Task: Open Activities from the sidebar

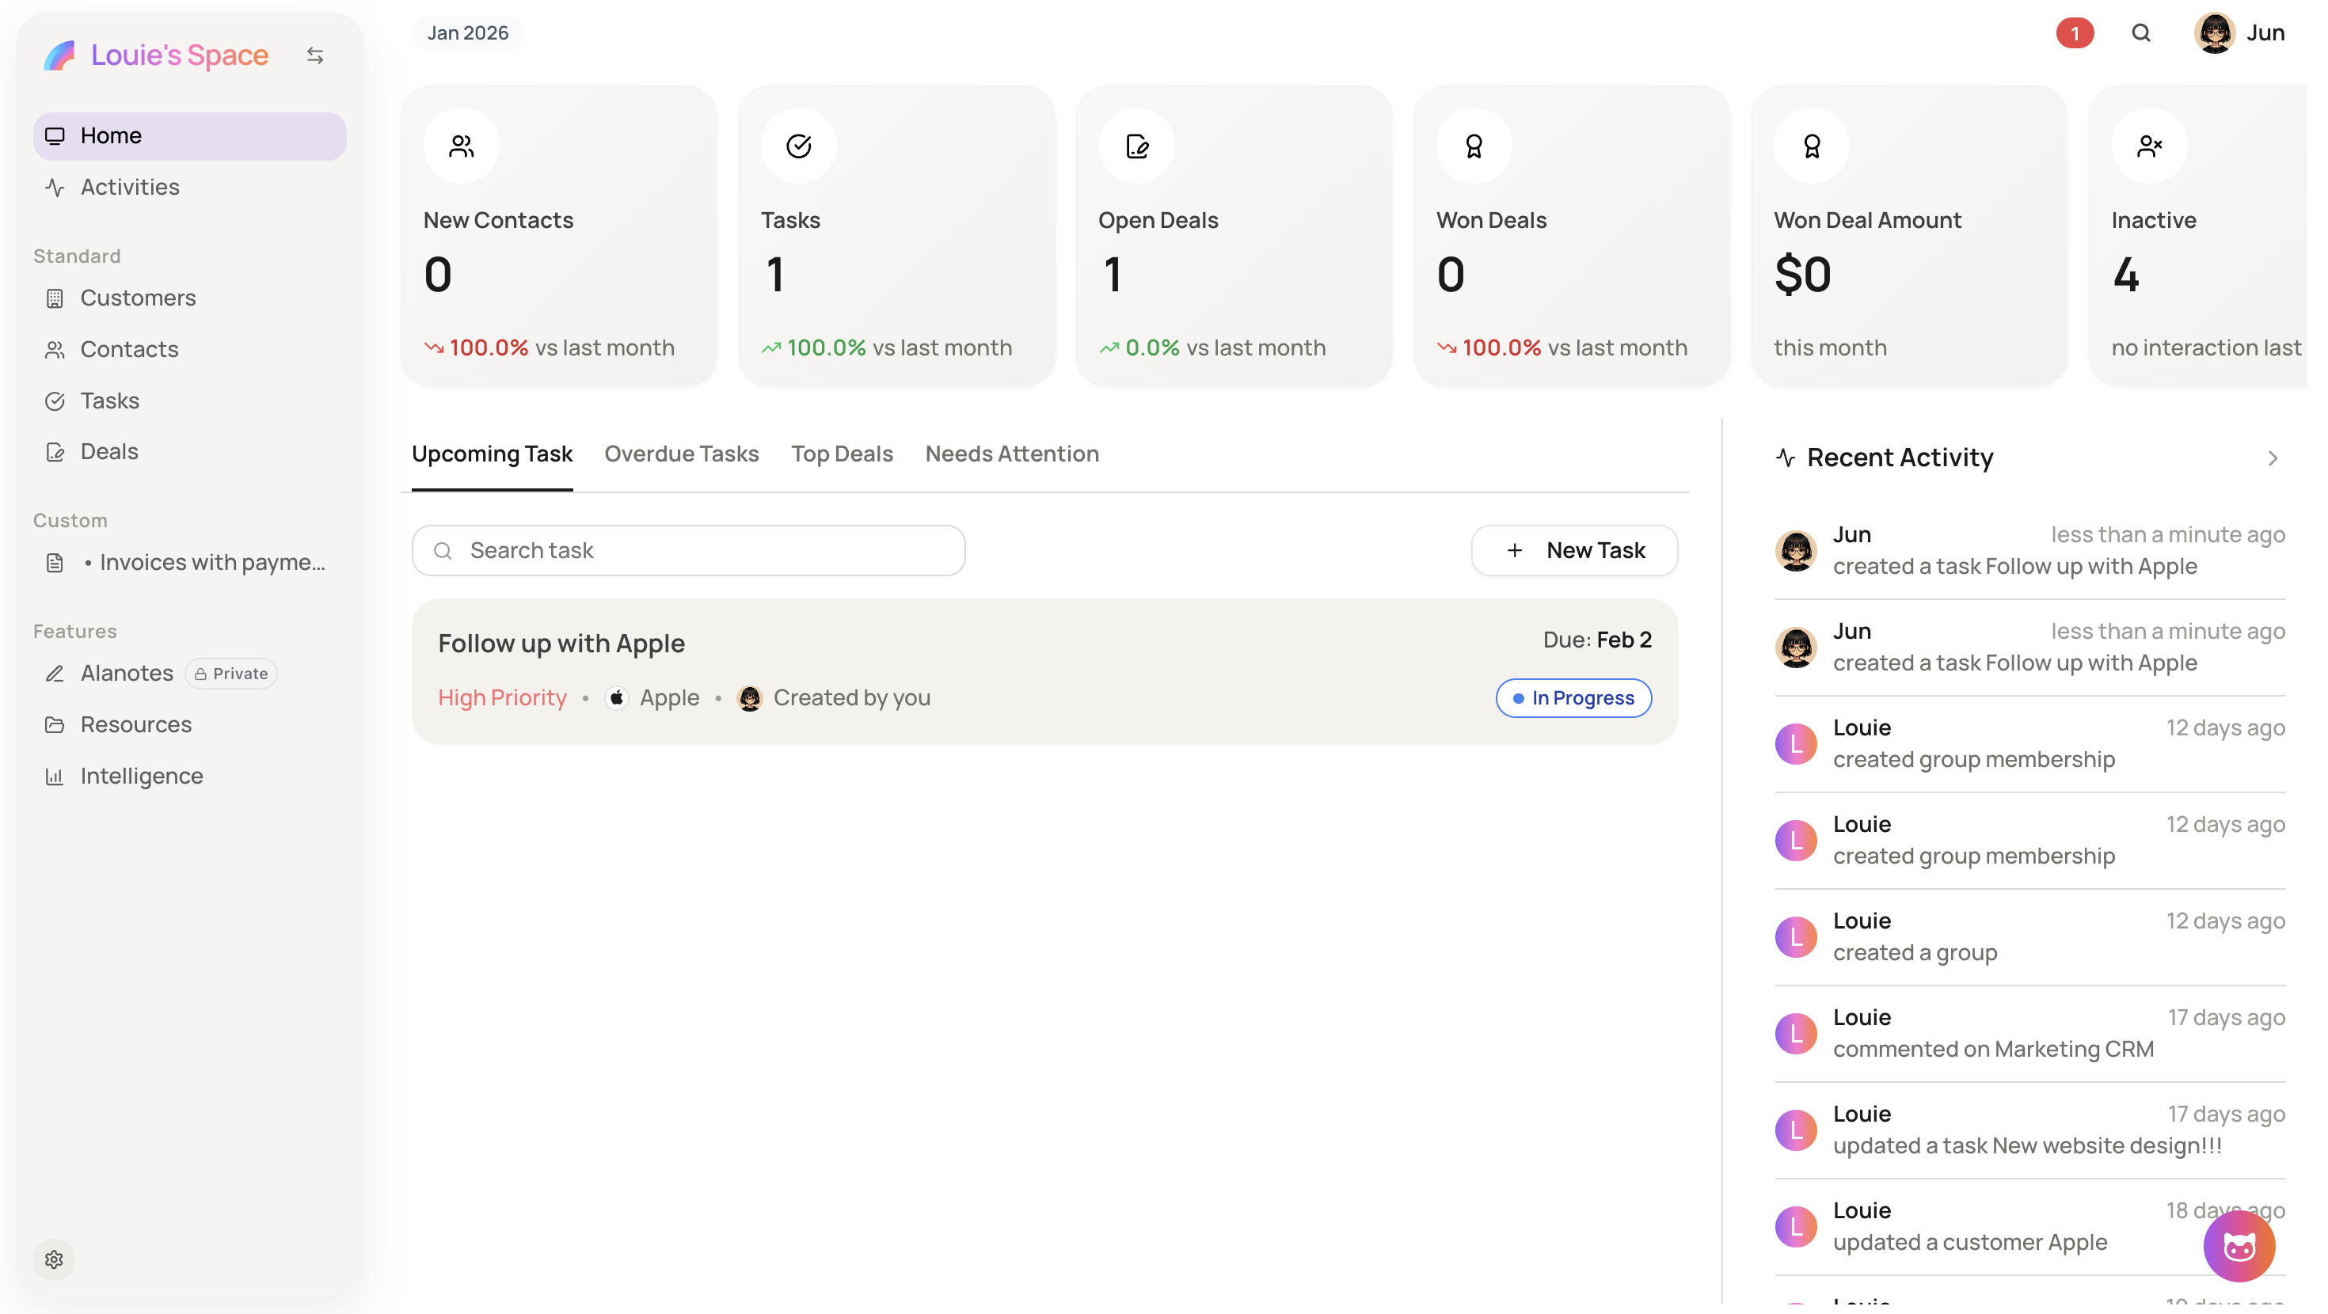Action: 128,187
